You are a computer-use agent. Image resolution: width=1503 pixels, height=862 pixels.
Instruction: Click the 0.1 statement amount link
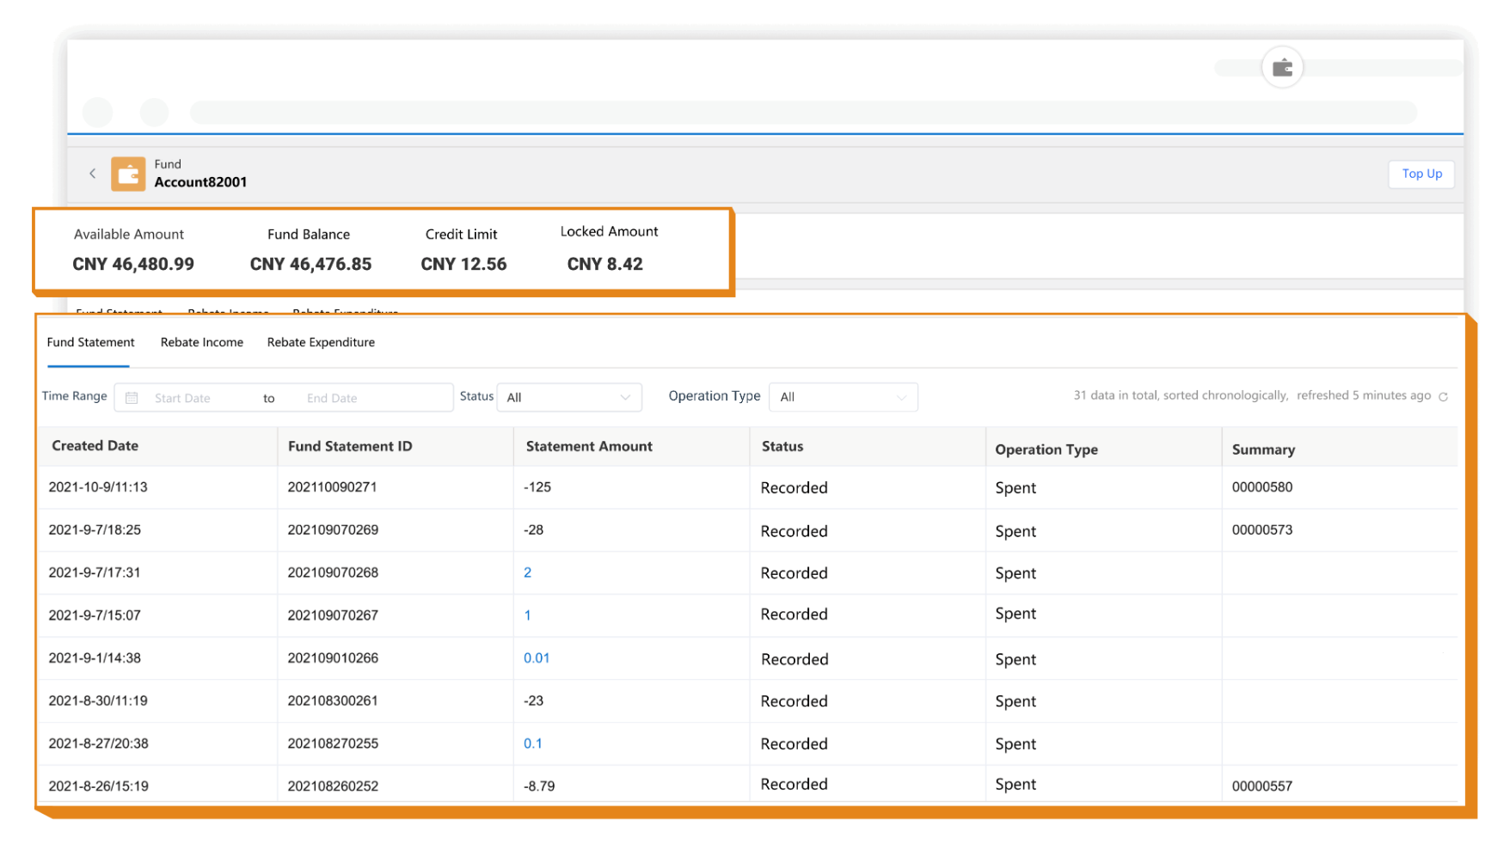pos(532,744)
